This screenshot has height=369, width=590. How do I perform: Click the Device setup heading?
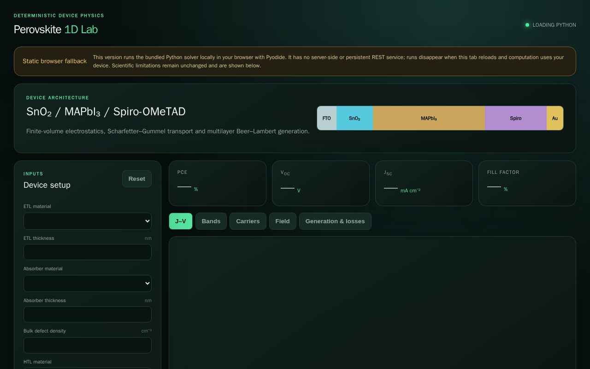tap(47, 185)
